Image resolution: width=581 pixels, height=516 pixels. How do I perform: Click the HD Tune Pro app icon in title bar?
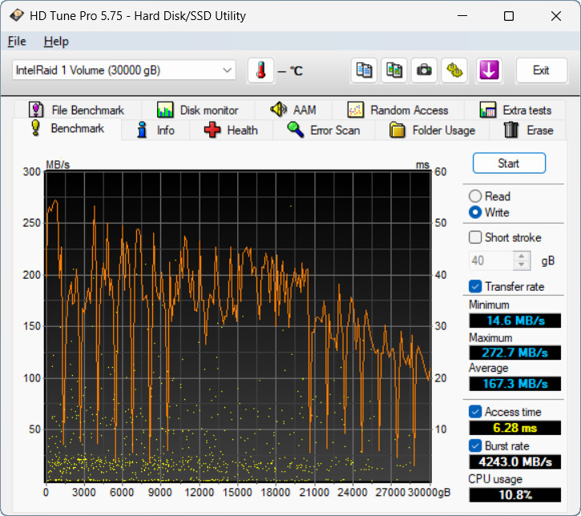[17, 16]
